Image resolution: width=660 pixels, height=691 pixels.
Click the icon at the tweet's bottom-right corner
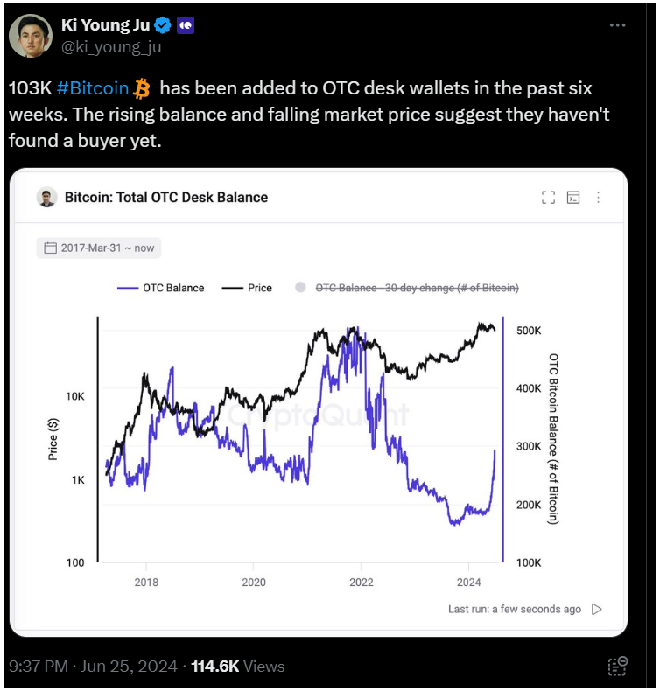coord(617,666)
